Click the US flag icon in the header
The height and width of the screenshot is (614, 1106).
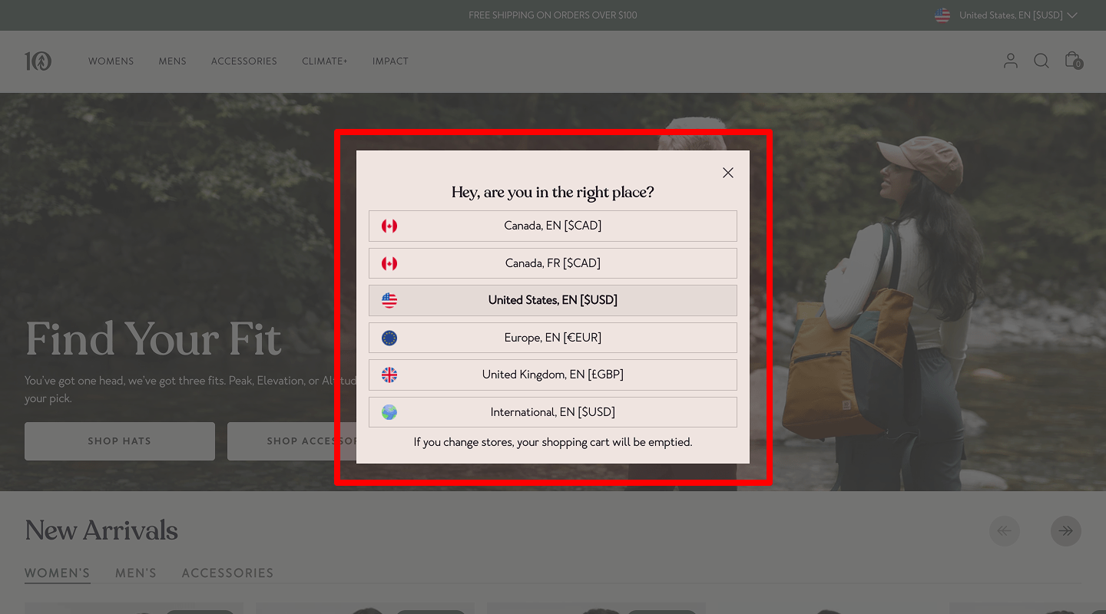pos(942,15)
